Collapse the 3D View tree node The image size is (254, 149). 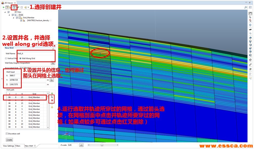pos(5,12)
